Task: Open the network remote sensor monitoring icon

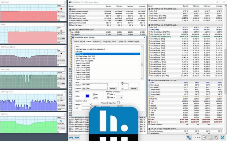Action: coord(189,137)
